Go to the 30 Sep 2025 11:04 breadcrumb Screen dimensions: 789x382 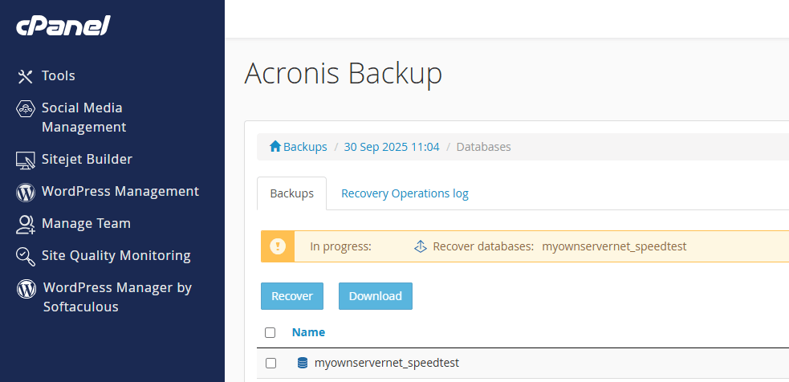tap(392, 147)
